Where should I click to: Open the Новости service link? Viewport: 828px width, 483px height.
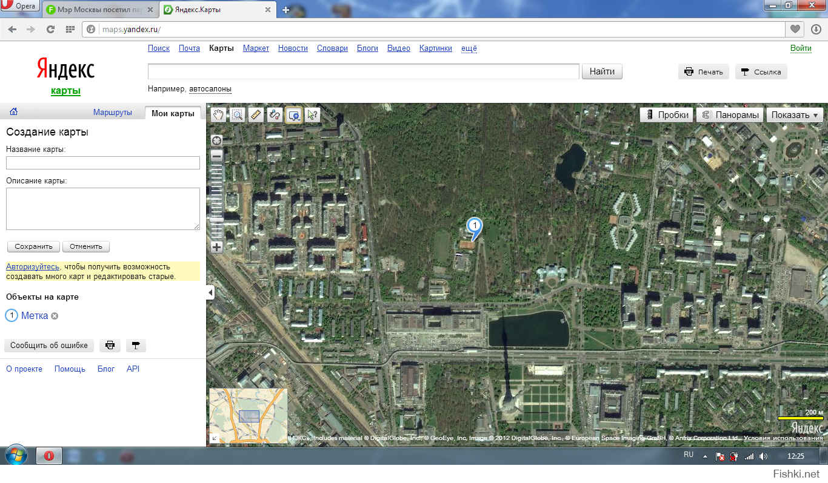tap(293, 48)
